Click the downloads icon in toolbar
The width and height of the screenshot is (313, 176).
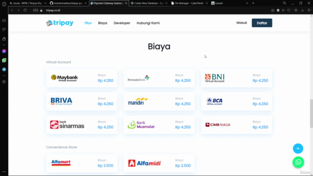tap(302, 10)
